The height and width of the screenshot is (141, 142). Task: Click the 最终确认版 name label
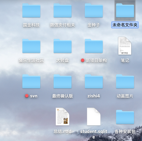pos(62,96)
